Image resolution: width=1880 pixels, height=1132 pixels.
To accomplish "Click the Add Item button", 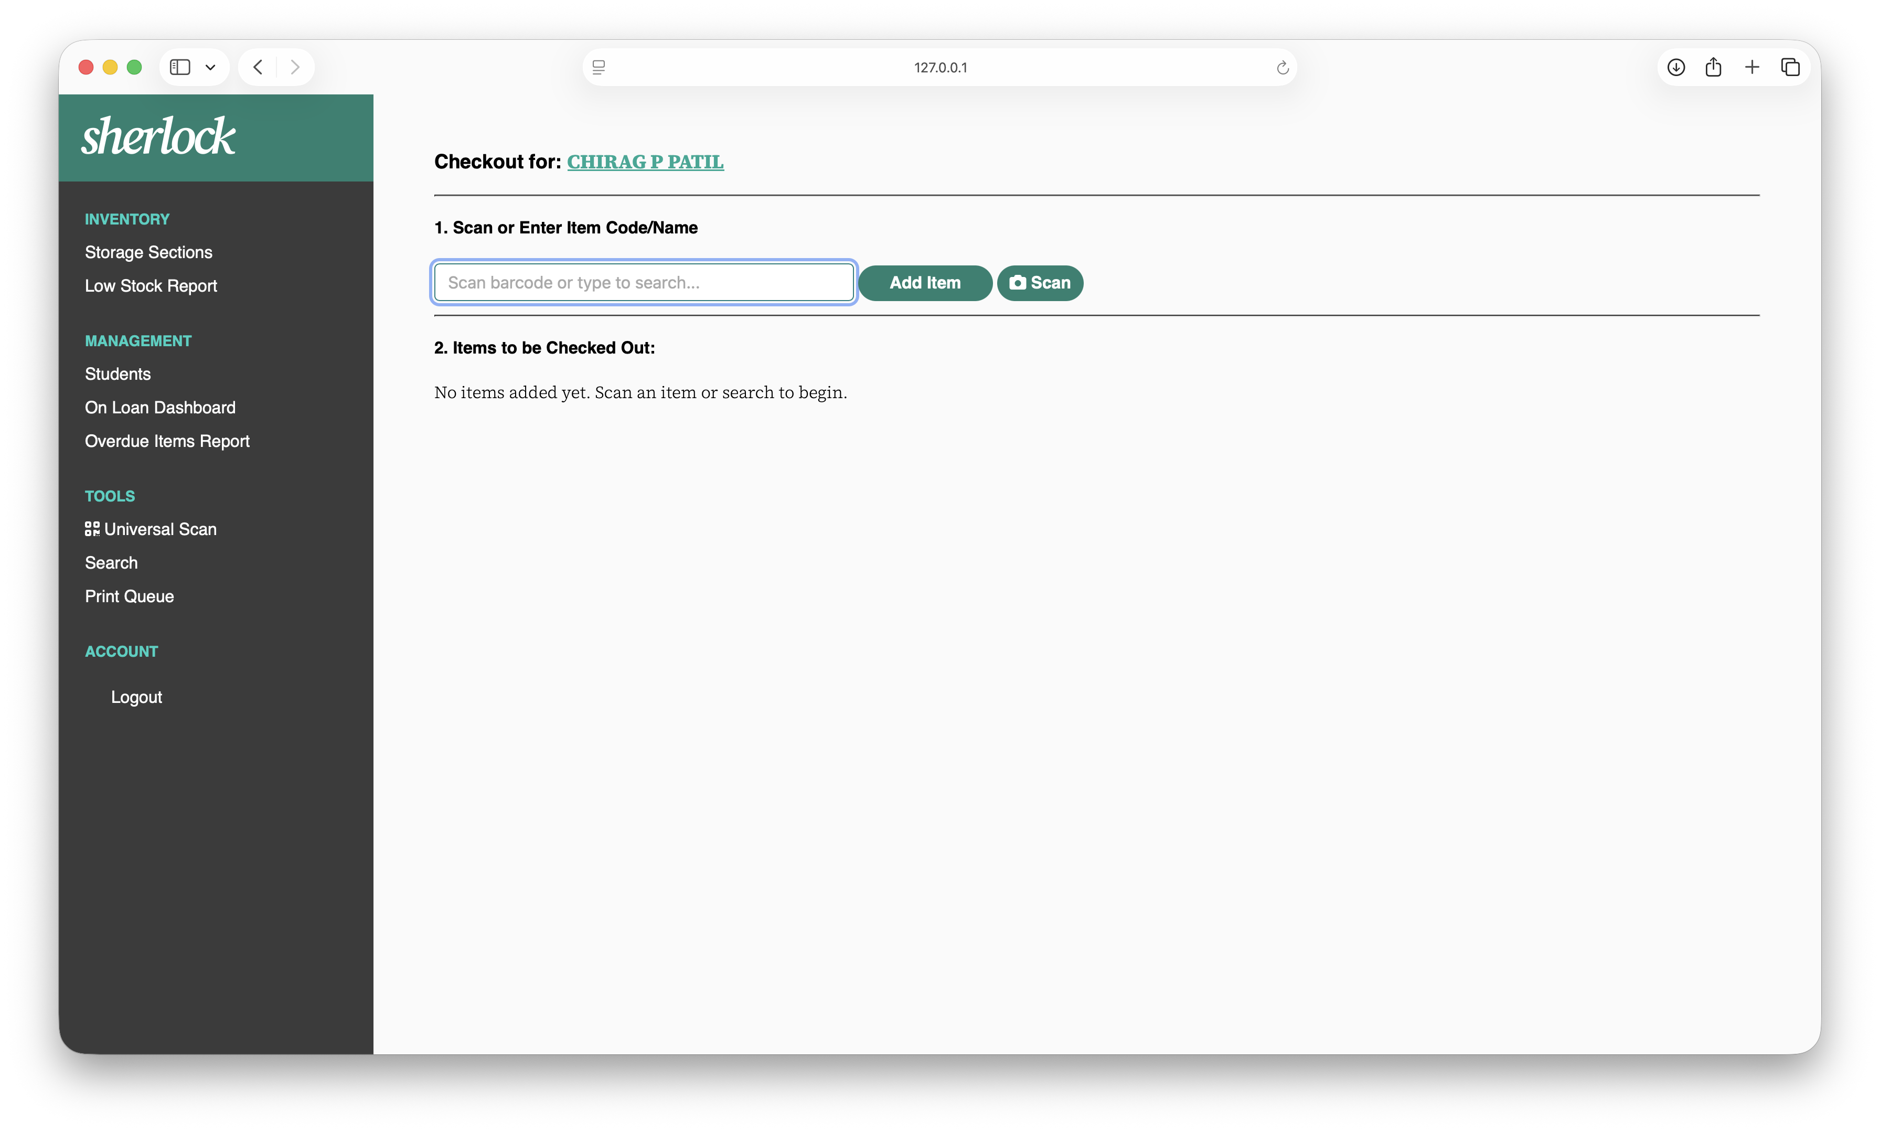I will (x=925, y=283).
